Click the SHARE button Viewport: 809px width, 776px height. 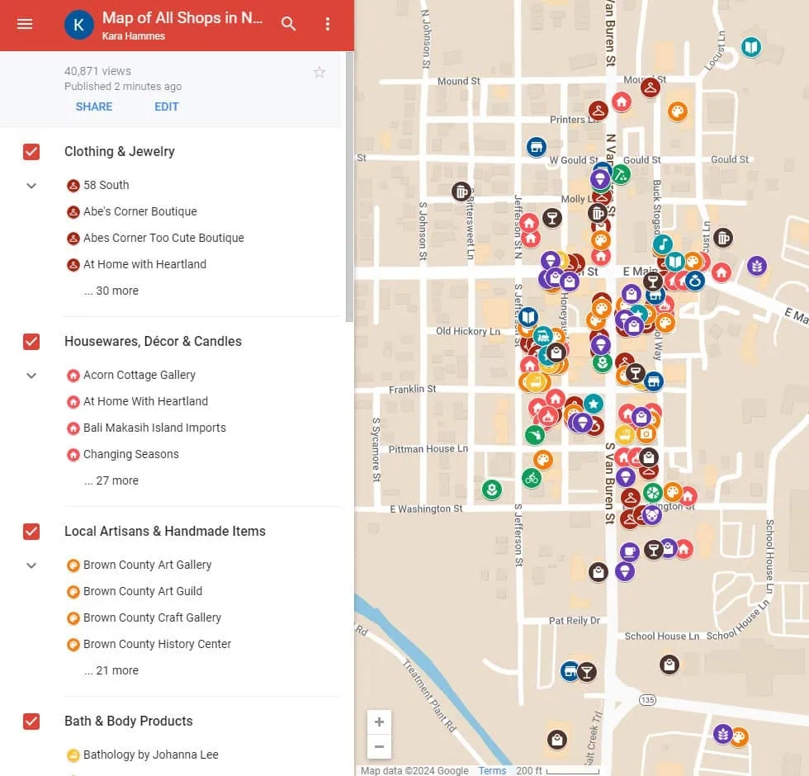[94, 106]
